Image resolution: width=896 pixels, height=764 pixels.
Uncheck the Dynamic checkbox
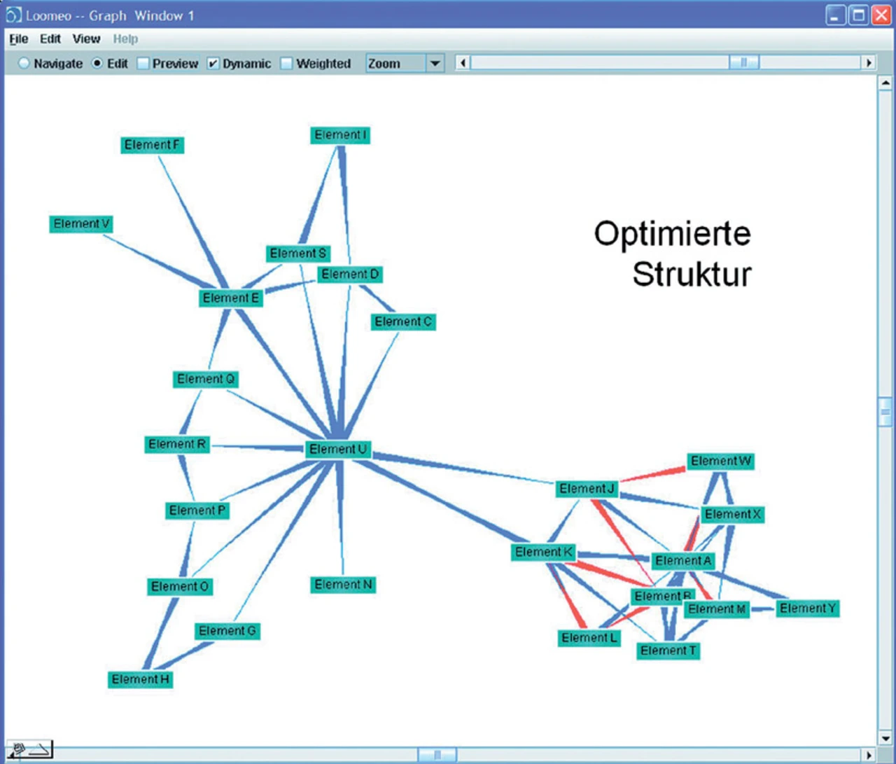213,64
